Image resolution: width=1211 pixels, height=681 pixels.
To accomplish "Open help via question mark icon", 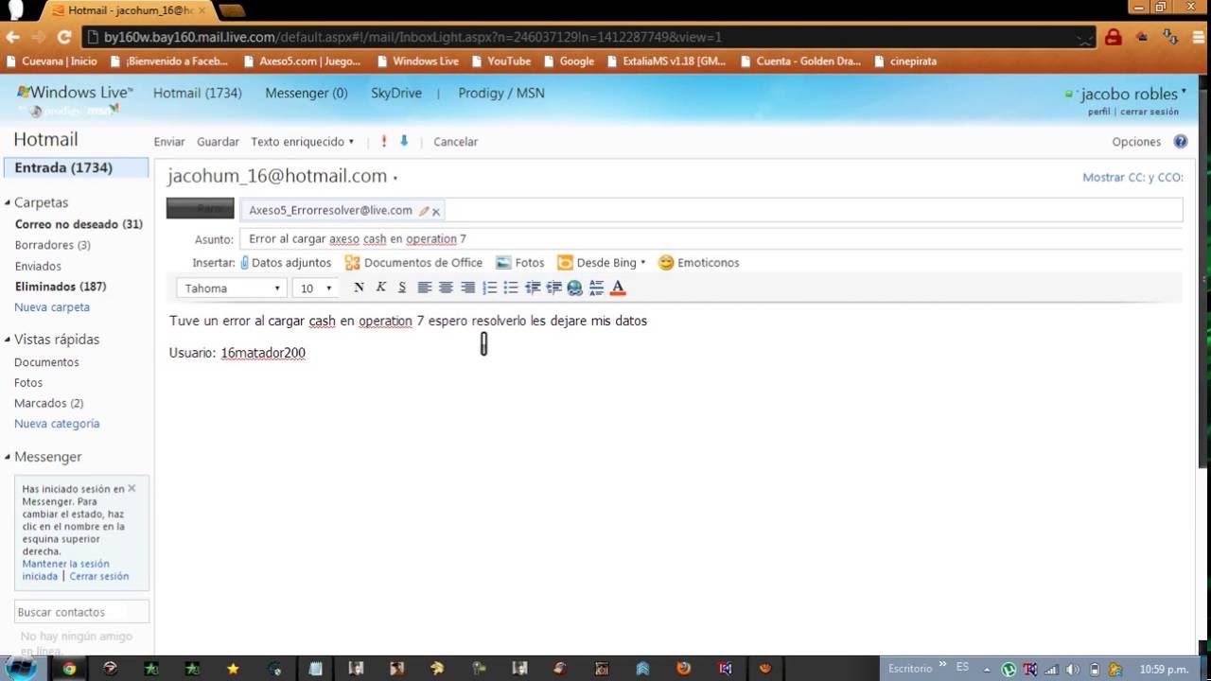I will coord(1180,142).
